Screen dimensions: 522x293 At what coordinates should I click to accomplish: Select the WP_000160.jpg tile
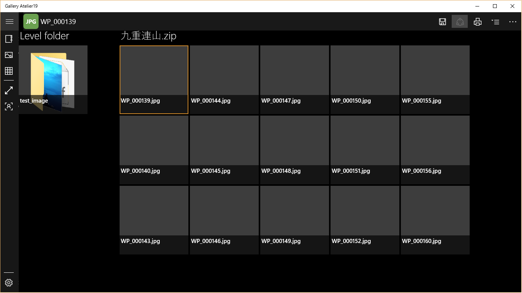(x=435, y=220)
